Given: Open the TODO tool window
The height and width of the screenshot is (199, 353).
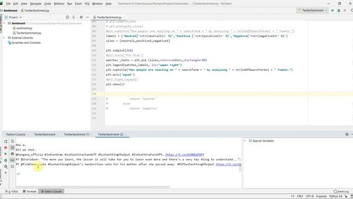Looking at the screenshot, I should [12, 191].
